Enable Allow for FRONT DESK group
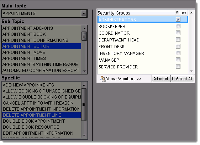The width and height of the screenshot is (200, 145). [178, 46]
